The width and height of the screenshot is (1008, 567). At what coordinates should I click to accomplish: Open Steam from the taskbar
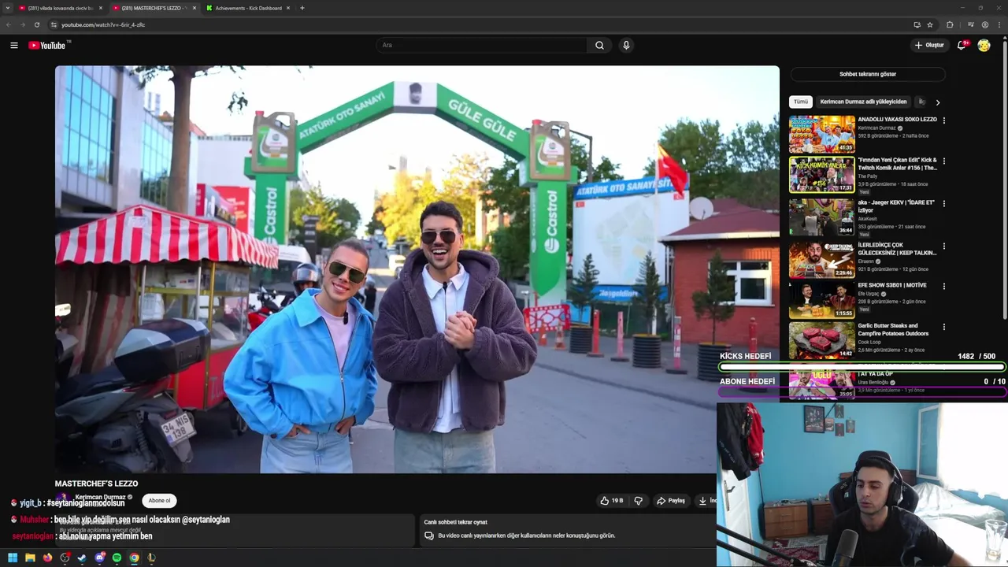(82, 558)
